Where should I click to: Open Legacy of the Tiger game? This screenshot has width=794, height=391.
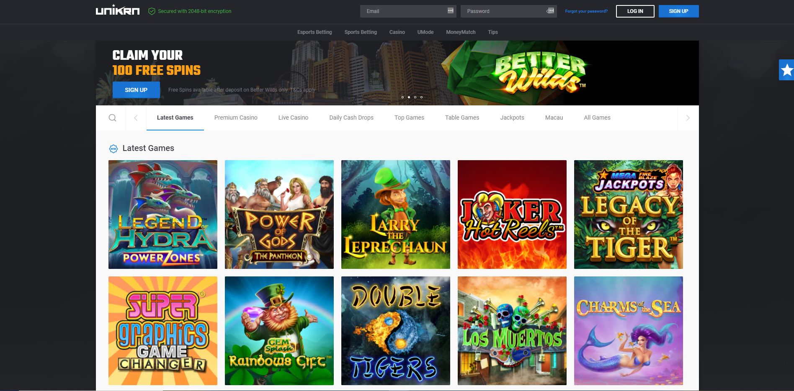(x=629, y=215)
